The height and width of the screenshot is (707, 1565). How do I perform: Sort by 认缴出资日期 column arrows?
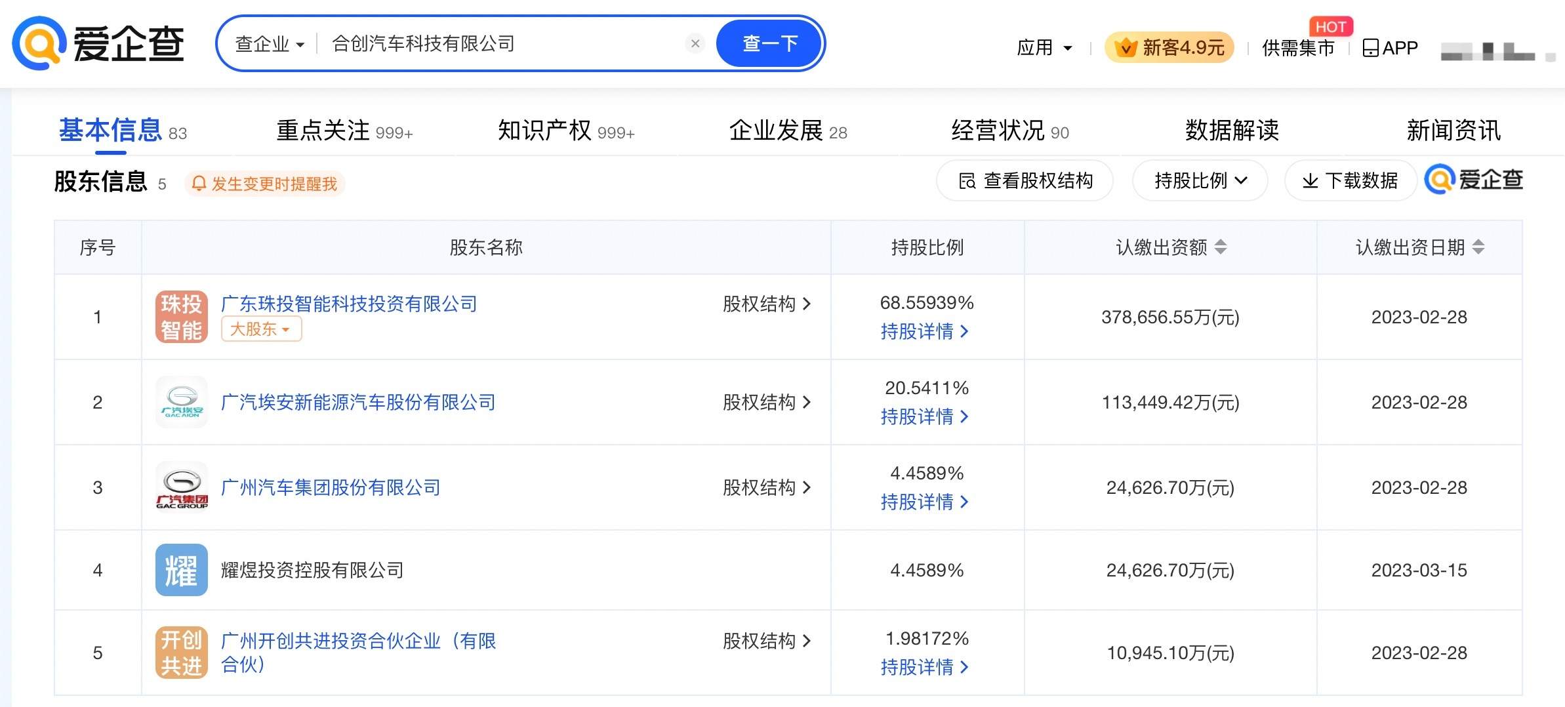tap(1478, 247)
